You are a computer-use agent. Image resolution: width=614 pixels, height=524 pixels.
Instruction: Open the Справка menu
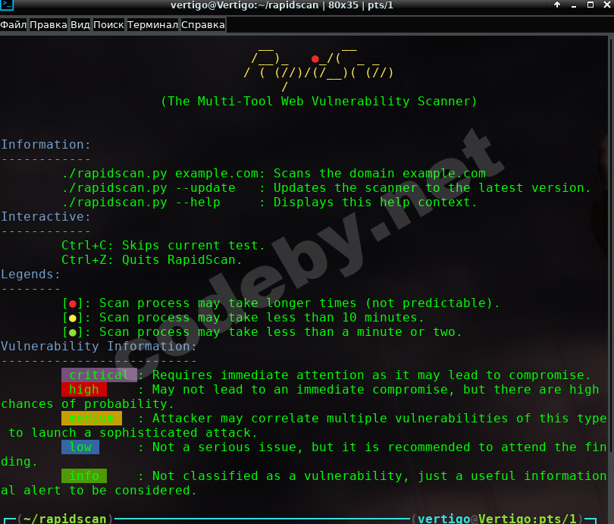[x=203, y=25]
